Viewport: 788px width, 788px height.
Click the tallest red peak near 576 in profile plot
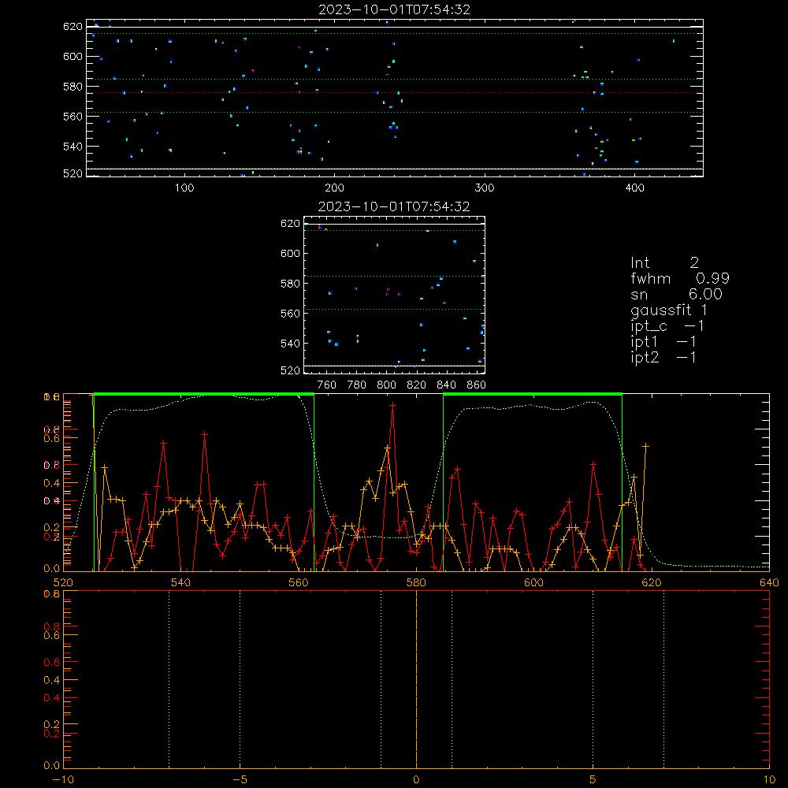tap(392, 405)
